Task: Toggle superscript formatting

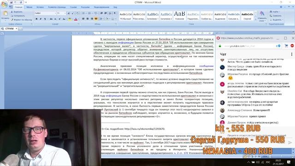Action: click(x=59, y=19)
